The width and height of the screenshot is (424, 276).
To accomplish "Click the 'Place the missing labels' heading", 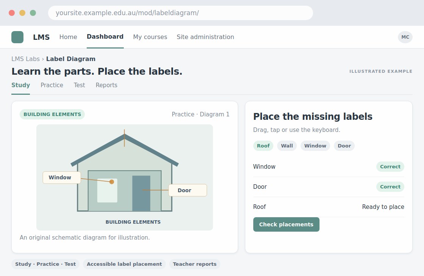I will coord(313,116).
